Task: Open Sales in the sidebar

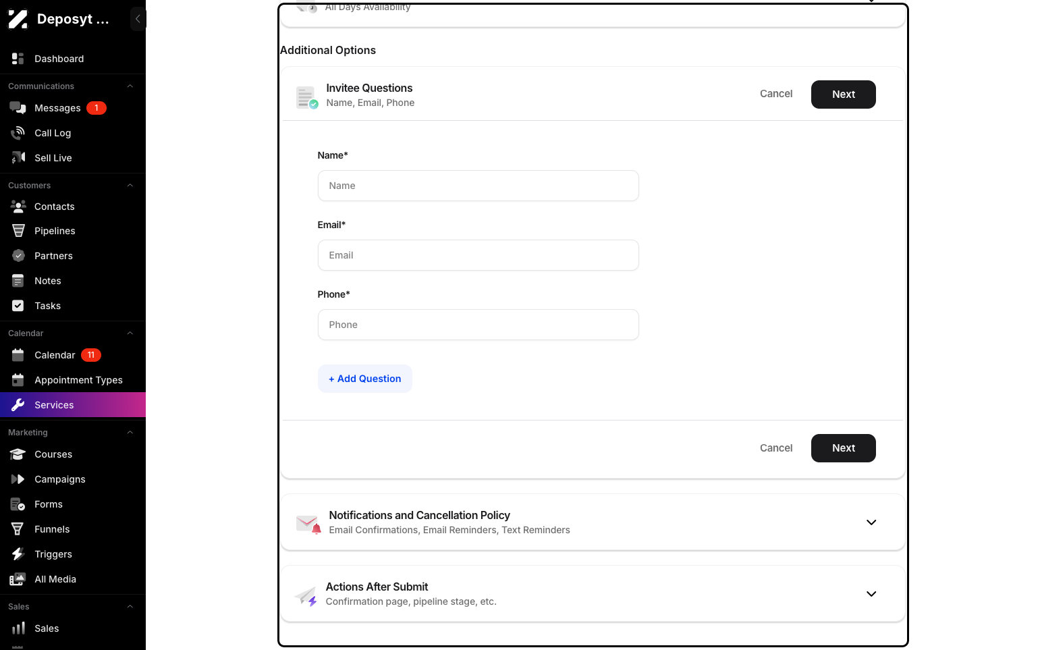Action: click(73, 628)
